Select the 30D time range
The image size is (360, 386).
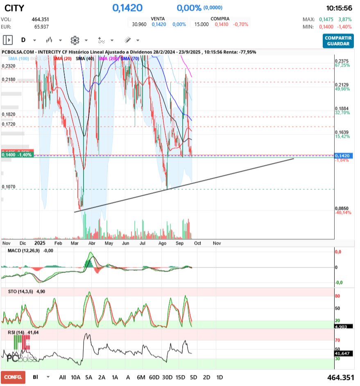(167, 377)
